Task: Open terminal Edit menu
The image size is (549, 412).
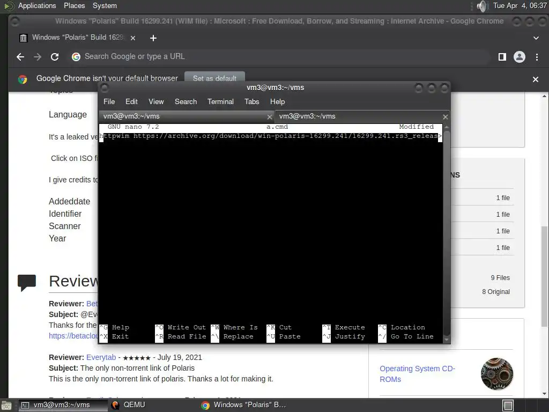Action: pos(131,101)
